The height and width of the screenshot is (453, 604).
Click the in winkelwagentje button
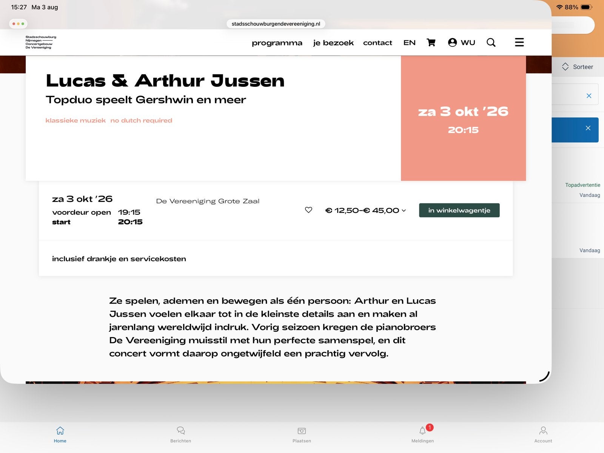tap(459, 210)
